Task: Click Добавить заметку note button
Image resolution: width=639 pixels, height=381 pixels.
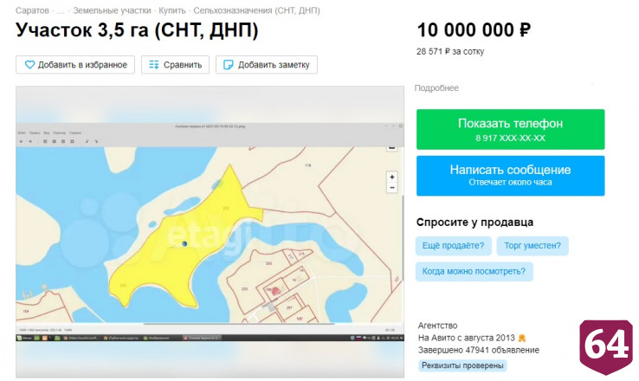Action: pyautogui.click(x=267, y=65)
